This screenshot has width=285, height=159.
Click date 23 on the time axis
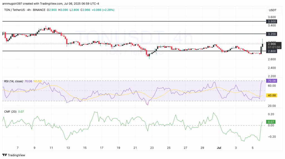click(152, 148)
